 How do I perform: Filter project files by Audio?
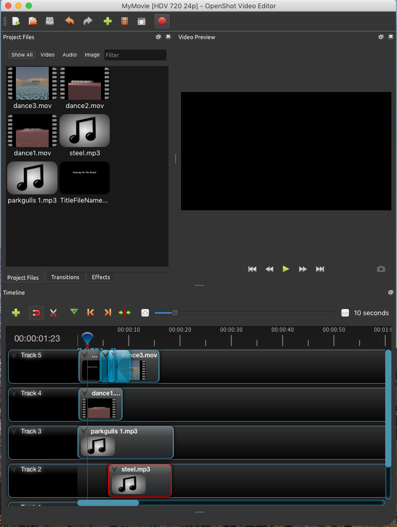pyautogui.click(x=70, y=55)
